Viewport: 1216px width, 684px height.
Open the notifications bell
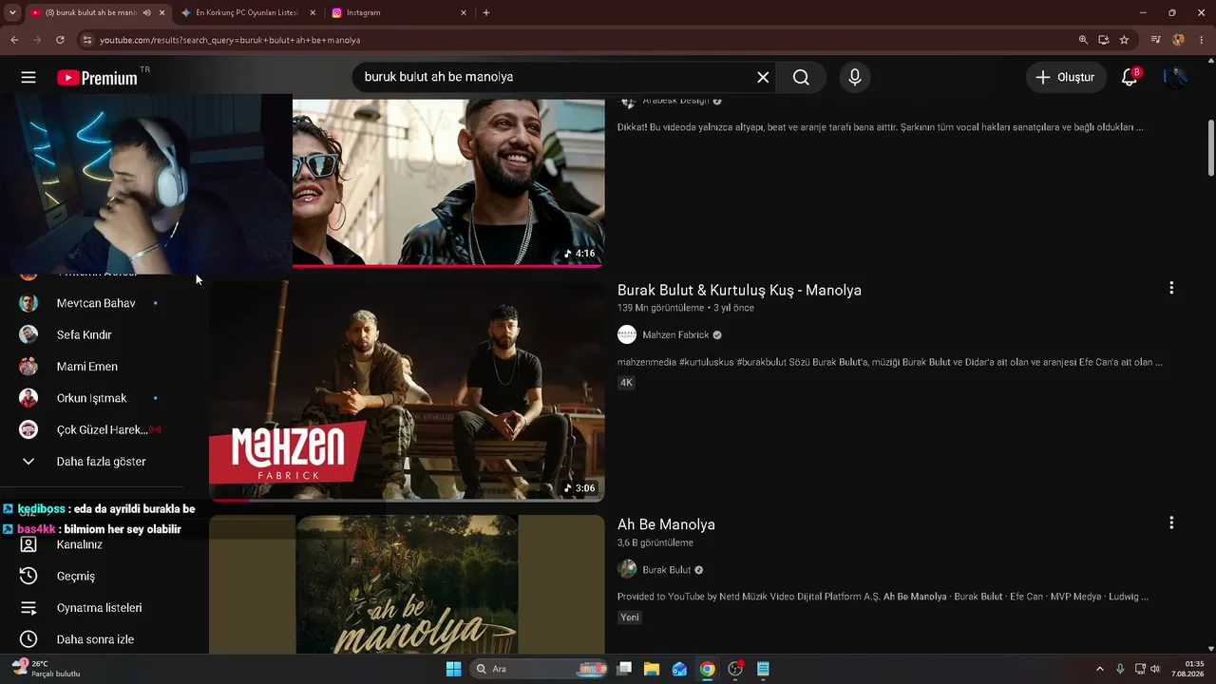click(1130, 77)
